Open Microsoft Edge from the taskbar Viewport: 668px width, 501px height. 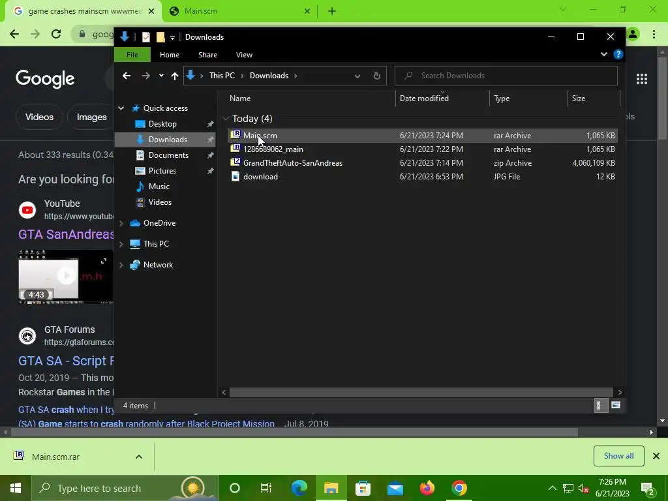click(299, 488)
